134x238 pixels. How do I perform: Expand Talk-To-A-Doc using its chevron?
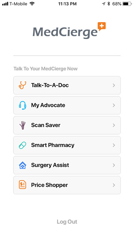coord(114,85)
